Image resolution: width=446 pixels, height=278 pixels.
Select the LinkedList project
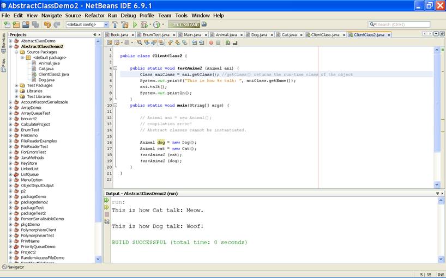click(29, 169)
